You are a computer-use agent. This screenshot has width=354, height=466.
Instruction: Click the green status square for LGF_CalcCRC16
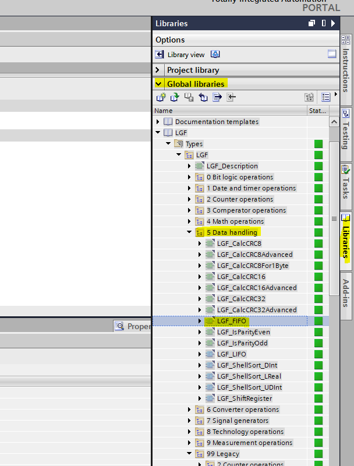point(318,277)
